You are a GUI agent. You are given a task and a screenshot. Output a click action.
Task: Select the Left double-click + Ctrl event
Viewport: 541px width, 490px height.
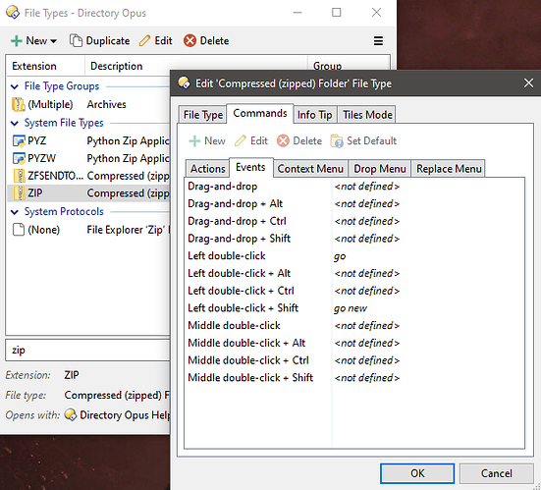[x=354, y=291]
